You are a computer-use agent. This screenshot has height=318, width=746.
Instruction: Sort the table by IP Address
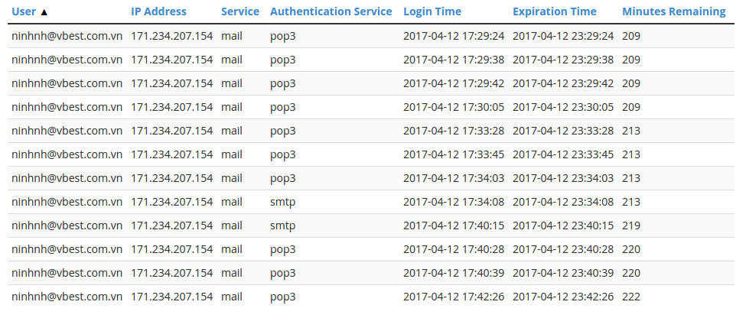[x=158, y=12]
